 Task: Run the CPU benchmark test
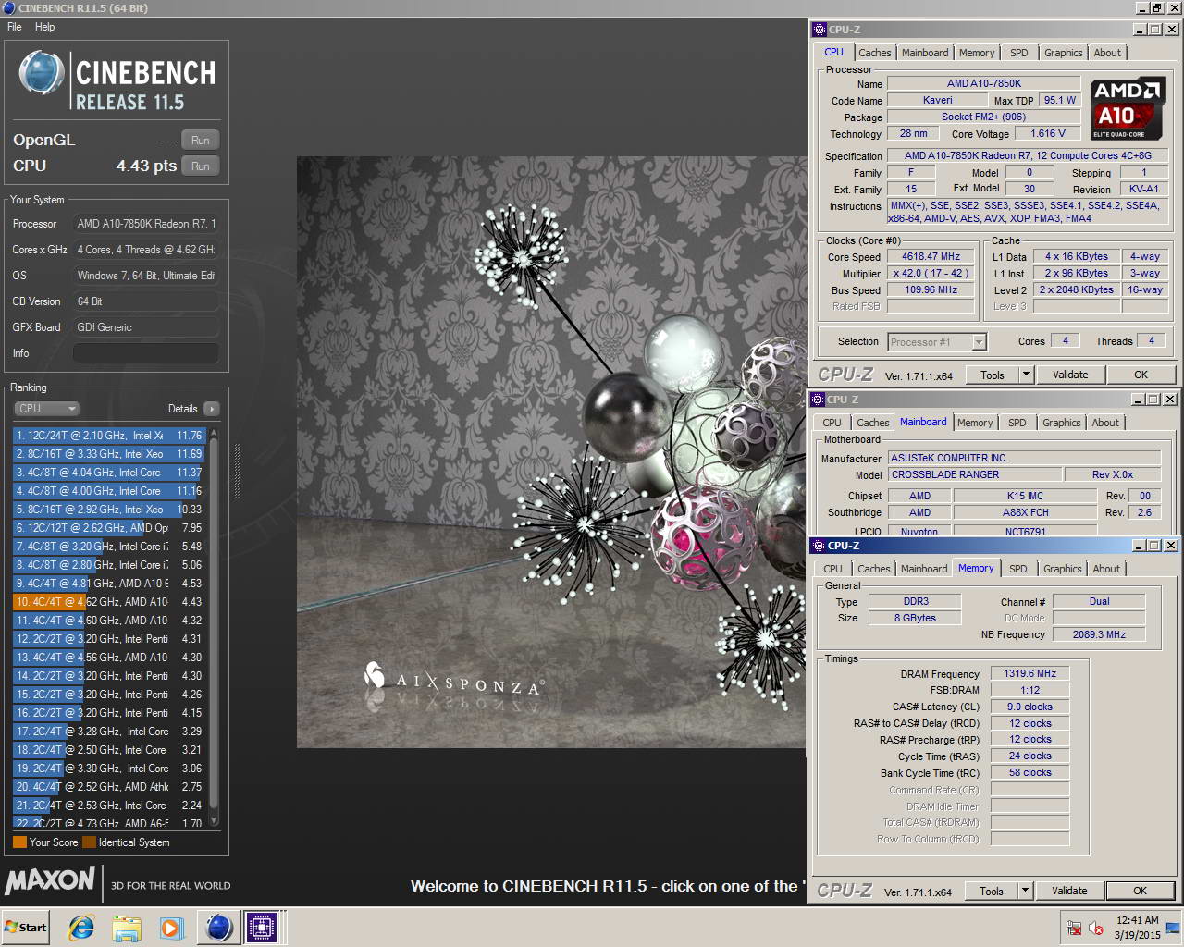pyautogui.click(x=200, y=166)
